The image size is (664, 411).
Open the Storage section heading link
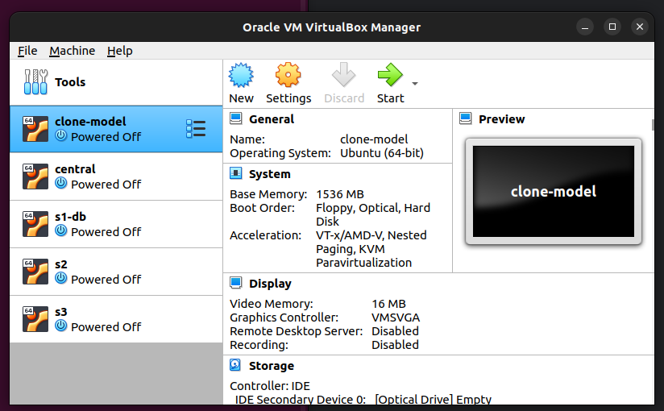[272, 366]
